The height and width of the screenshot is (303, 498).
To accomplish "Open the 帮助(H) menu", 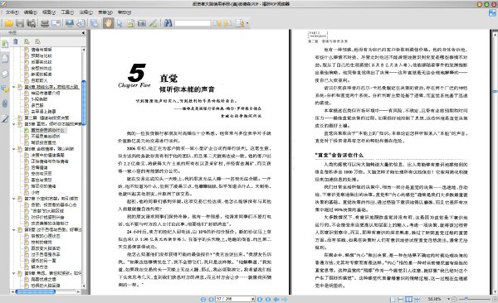I will point(124,12).
